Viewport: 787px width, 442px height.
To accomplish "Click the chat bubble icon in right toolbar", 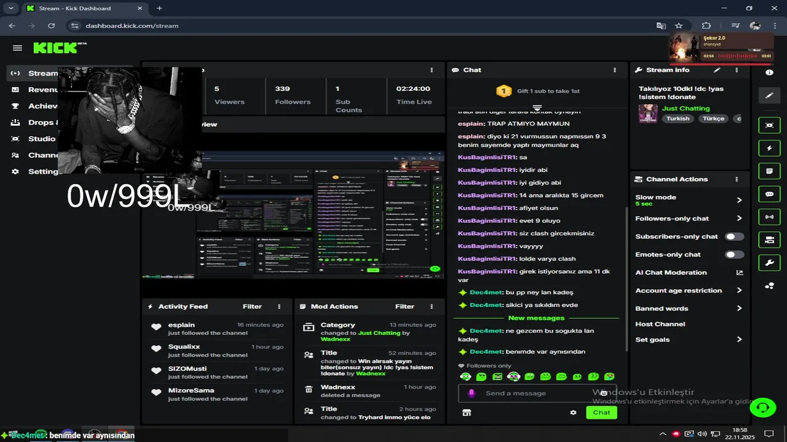I will pyautogui.click(x=769, y=194).
